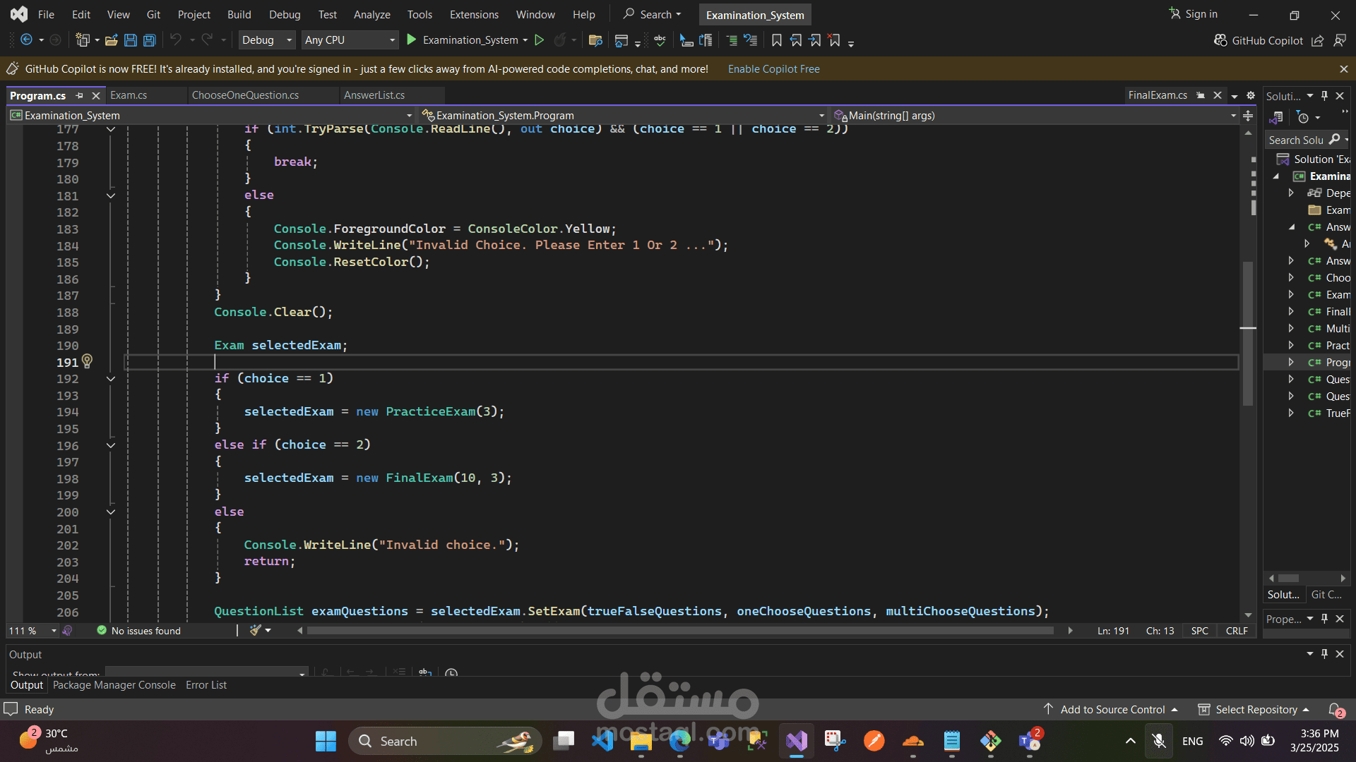The image size is (1356, 762).
Task: Click the Redo arrow in toolbar
Action: pos(207,40)
